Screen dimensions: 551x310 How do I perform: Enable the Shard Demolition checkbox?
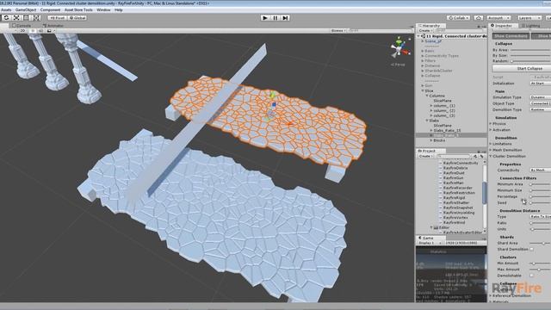[x=532, y=249]
